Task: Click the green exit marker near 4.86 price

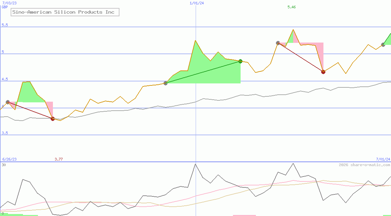Action: pos(240,61)
